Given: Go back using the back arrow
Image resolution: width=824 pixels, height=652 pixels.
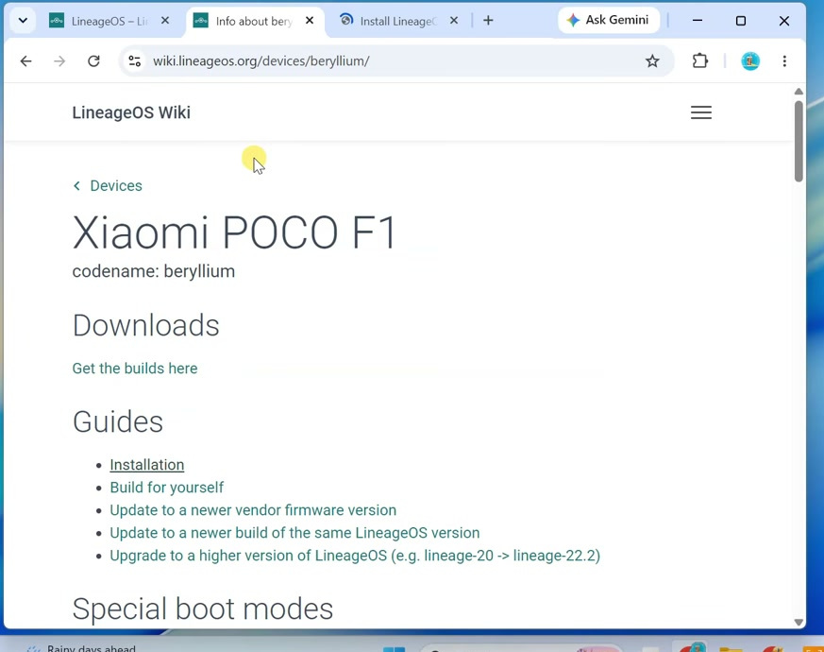Looking at the screenshot, I should (x=25, y=61).
